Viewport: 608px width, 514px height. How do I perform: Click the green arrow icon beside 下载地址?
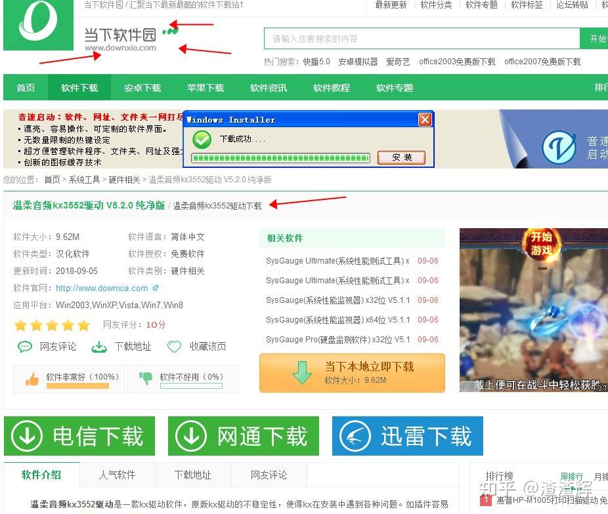(x=98, y=346)
